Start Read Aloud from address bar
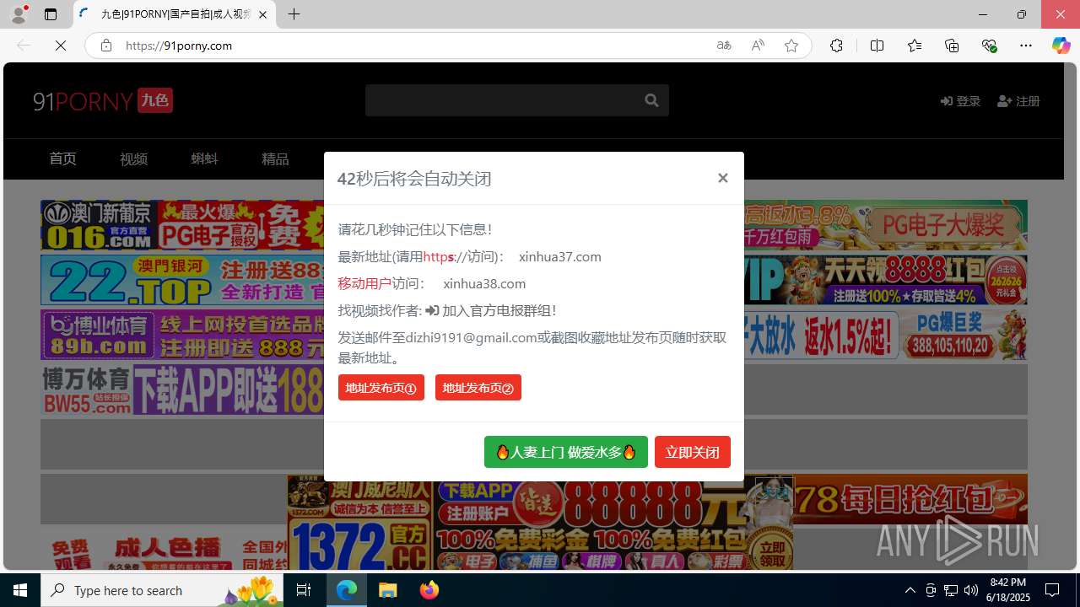The width and height of the screenshot is (1080, 607). 758,46
